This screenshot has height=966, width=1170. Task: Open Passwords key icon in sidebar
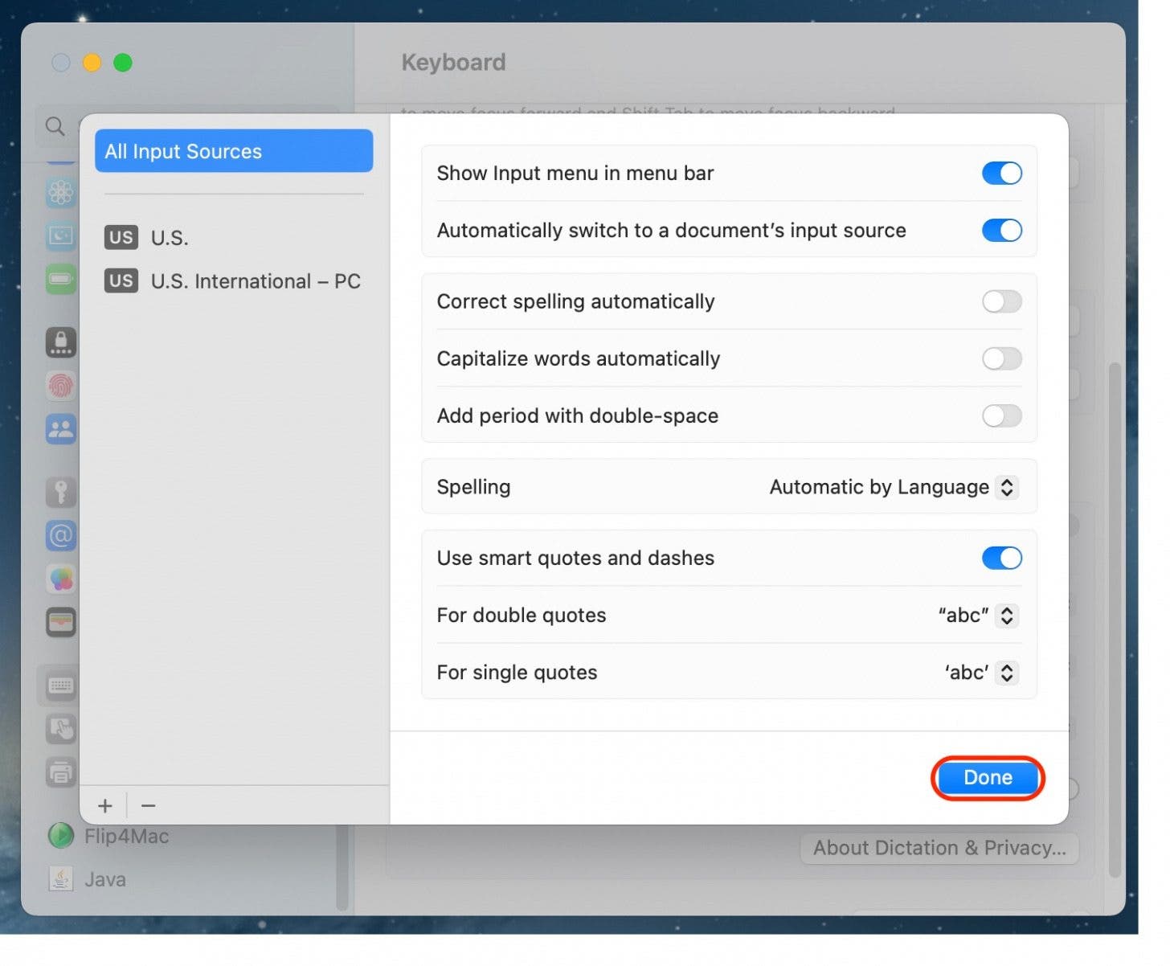tap(61, 492)
